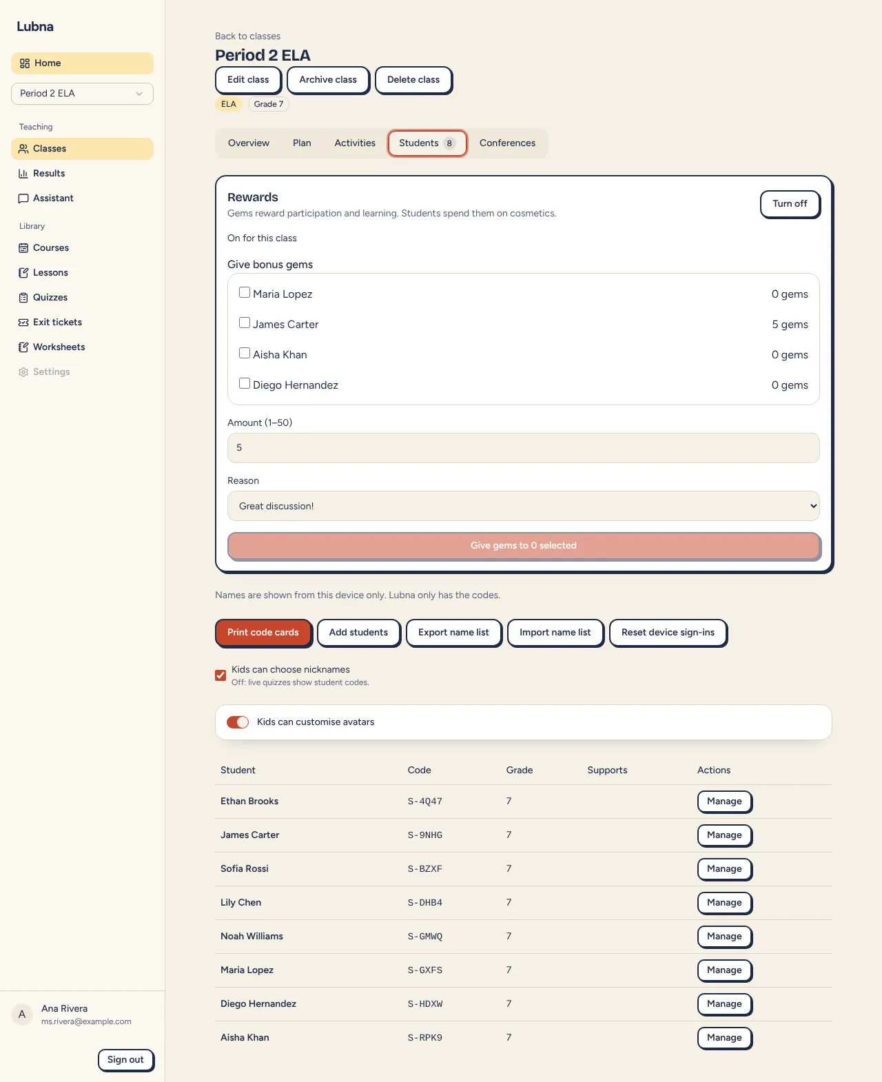
Task: Click Import name list
Action: click(x=555, y=633)
